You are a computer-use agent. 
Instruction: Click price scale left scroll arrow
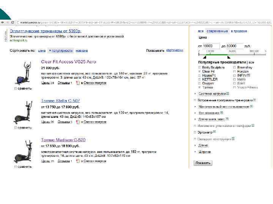click(199, 51)
